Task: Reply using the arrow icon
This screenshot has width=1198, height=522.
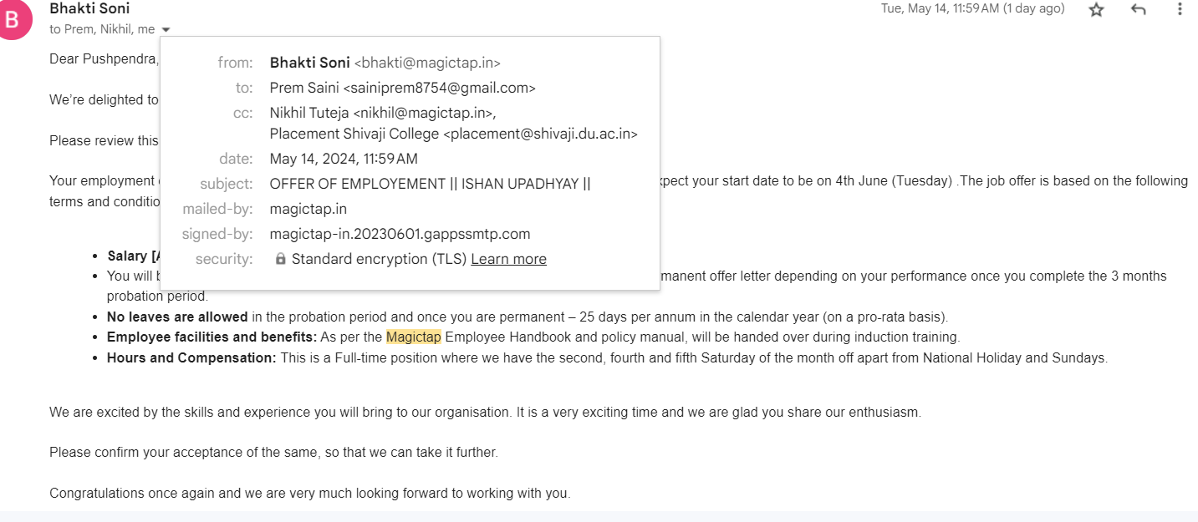Action: pos(1138,9)
